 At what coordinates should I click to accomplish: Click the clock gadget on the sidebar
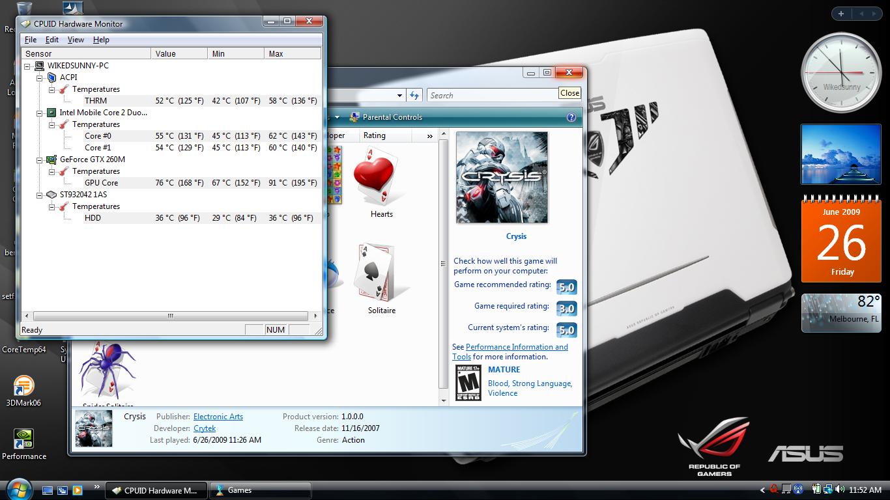(840, 73)
